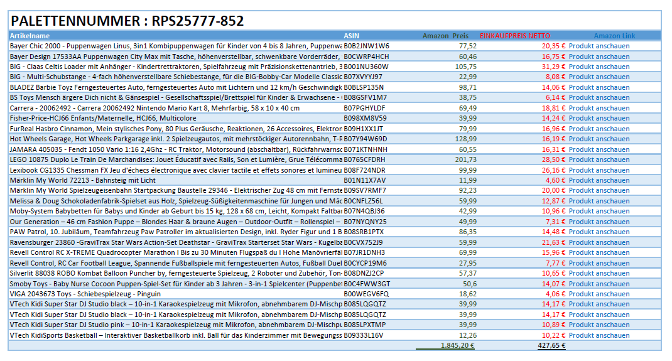This screenshot has height=361, width=672.
Task: Select the total net purchase cell 427,65 €
Action: pos(551,345)
